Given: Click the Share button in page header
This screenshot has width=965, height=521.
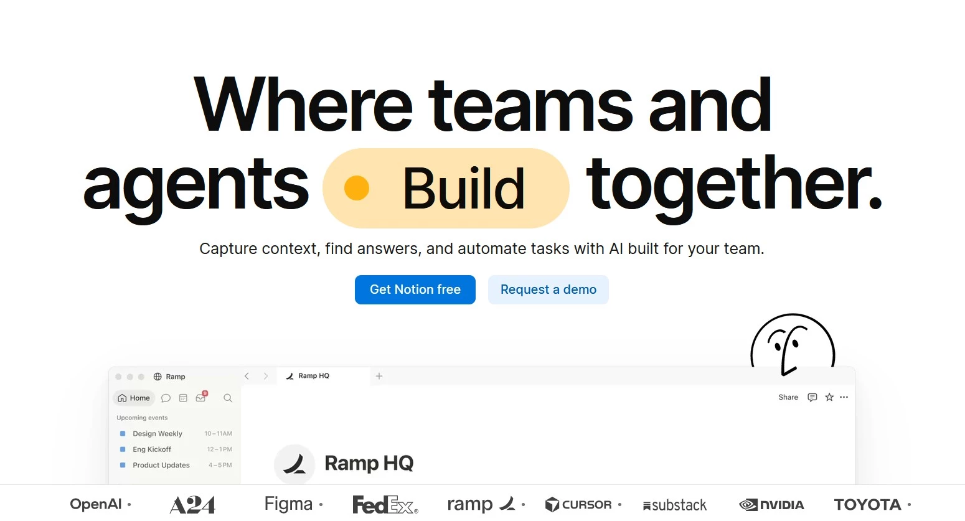Looking at the screenshot, I should click(788, 397).
